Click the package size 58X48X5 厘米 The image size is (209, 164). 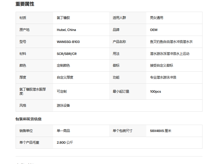161,131
